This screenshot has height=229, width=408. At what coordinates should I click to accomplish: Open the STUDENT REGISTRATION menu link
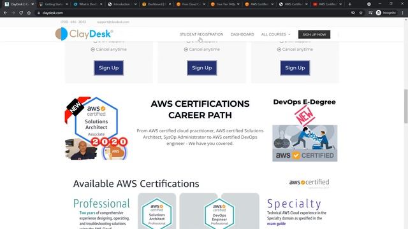tap(201, 34)
